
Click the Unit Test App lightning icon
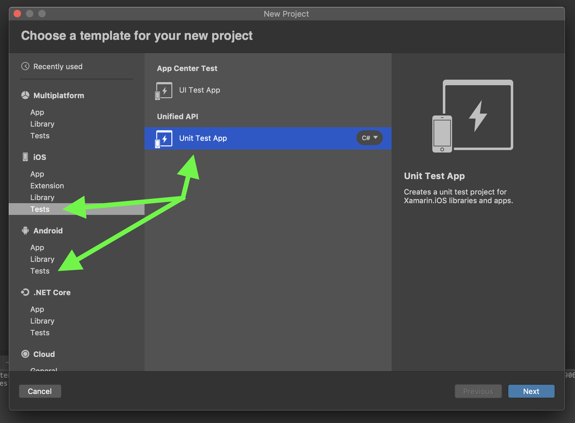click(163, 138)
